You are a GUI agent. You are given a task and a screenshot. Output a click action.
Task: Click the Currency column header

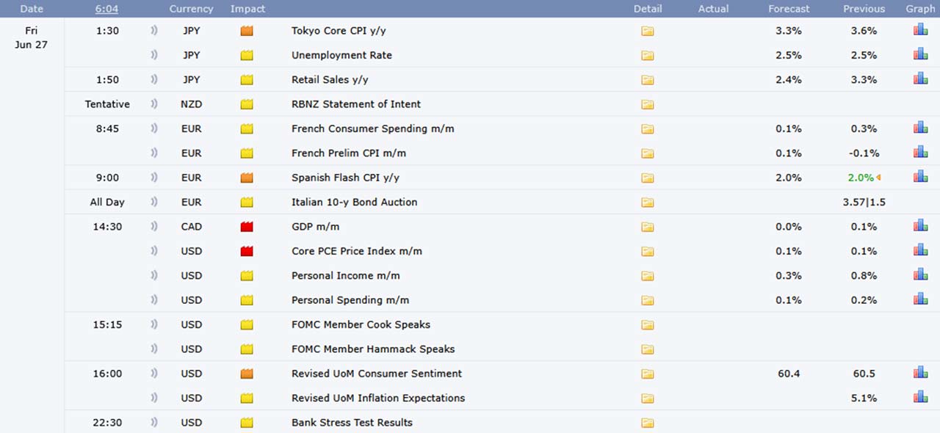191,9
